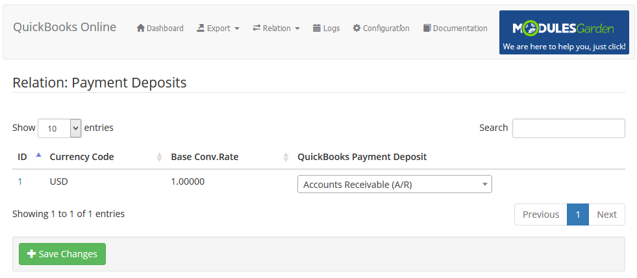This screenshot has width=637, height=278.
Task: Click the Previous pagination button
Action: pyautogui.click(x=541, y=214)
